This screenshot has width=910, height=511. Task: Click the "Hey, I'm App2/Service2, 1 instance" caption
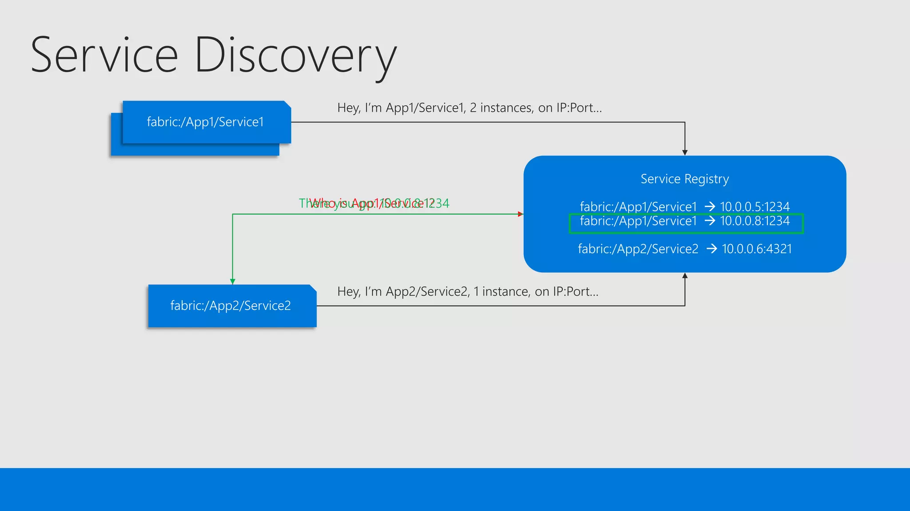467,291
